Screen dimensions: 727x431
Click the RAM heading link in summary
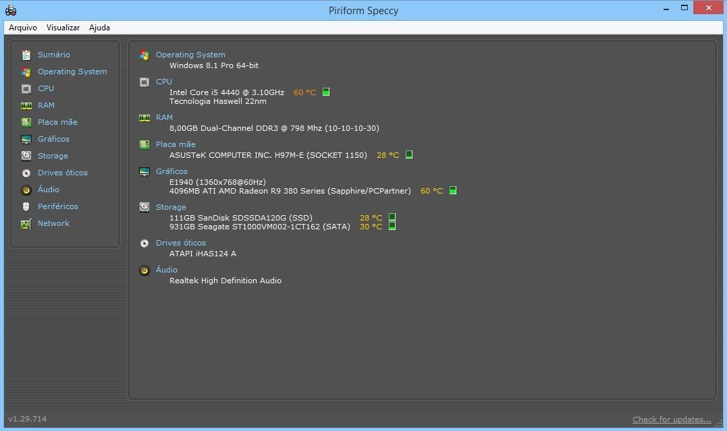click(164, 117)
